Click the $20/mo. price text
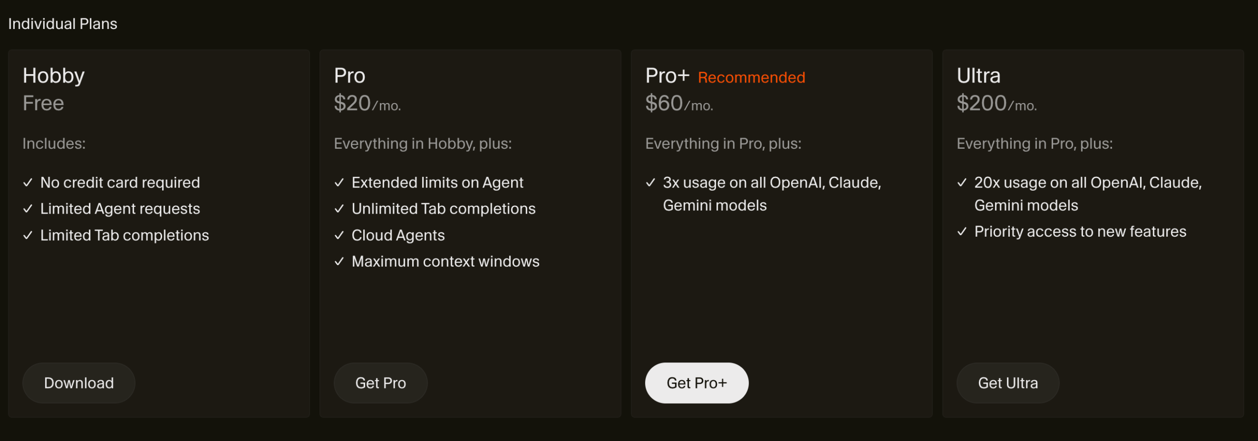1258x441 pixels. (x=367, y=104)
